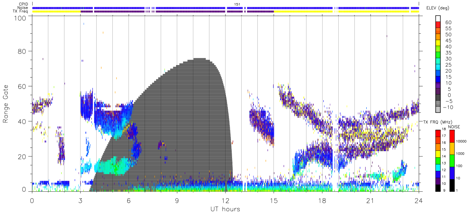Click the 18 tick on UT hours axis

(322, 201)
